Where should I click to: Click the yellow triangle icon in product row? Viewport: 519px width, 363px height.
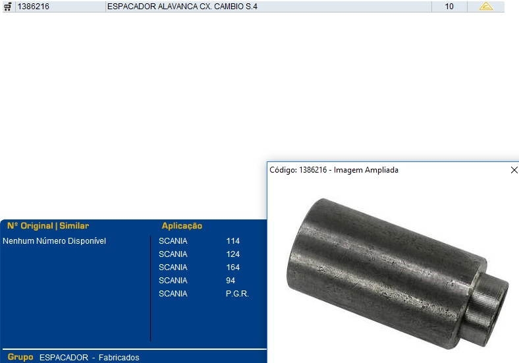(485, 7)
